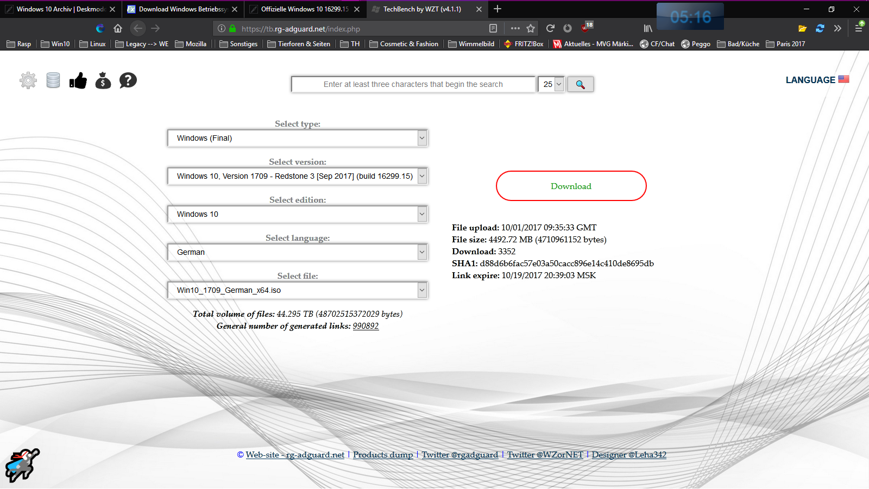This screenshot has width=869, height=489.
Task: Click the site info icon in address bar
Action: coord(221,28)
